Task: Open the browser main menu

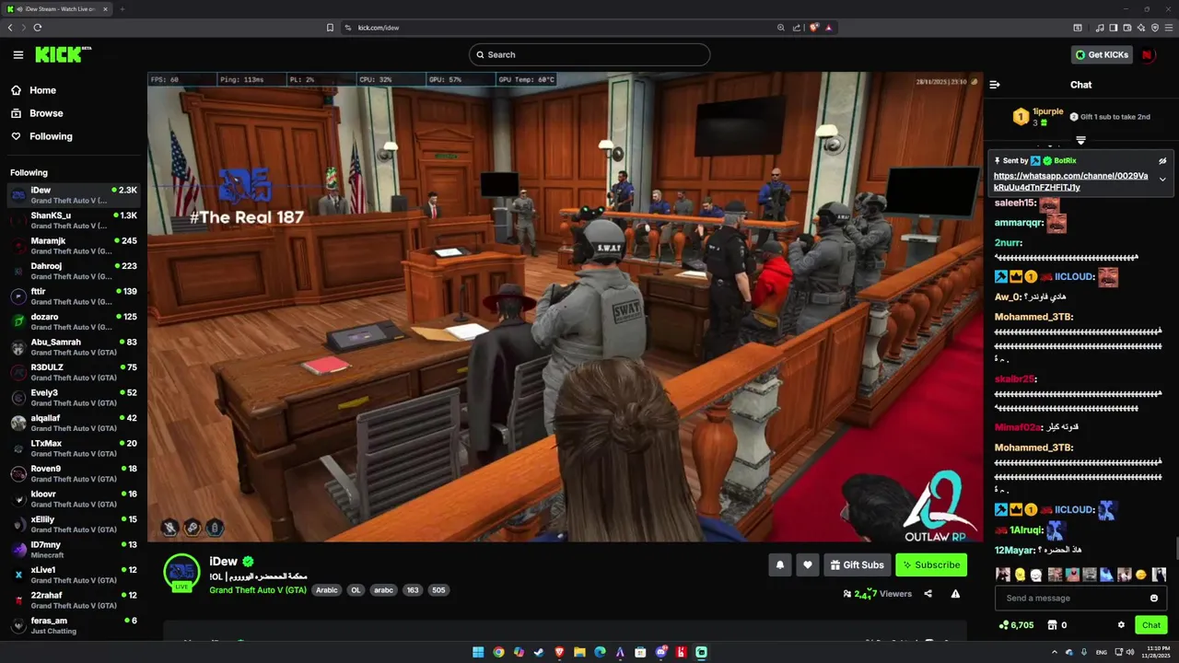Action: [1168, 28]
